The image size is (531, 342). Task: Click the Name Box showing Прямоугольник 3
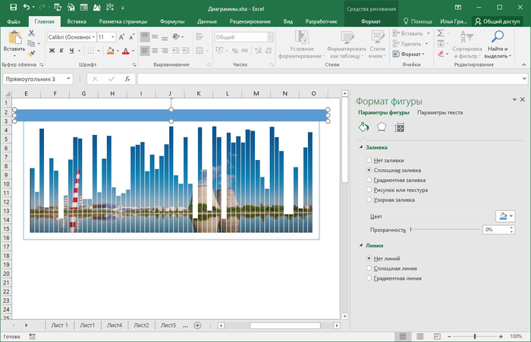[x=34, y=79]
